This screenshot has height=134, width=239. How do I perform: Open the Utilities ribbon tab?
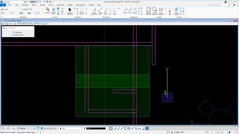point(70,5)
